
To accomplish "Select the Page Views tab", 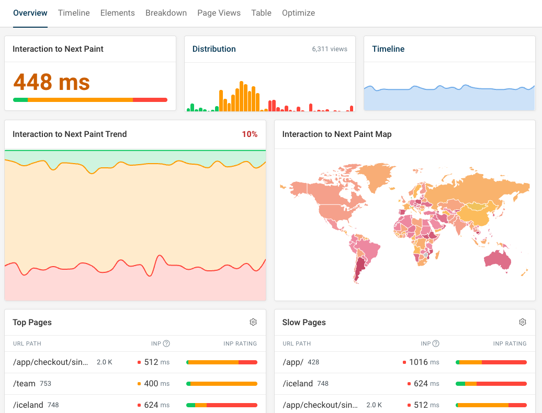I will tap(219, 13).
